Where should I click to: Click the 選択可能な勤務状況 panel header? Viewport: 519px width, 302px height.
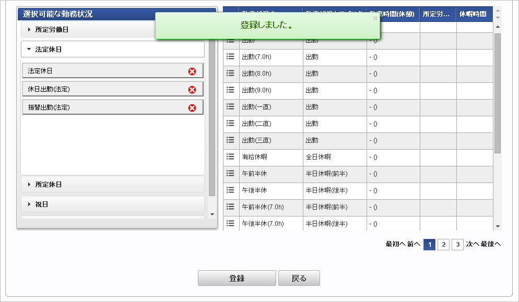click(116, 14)
